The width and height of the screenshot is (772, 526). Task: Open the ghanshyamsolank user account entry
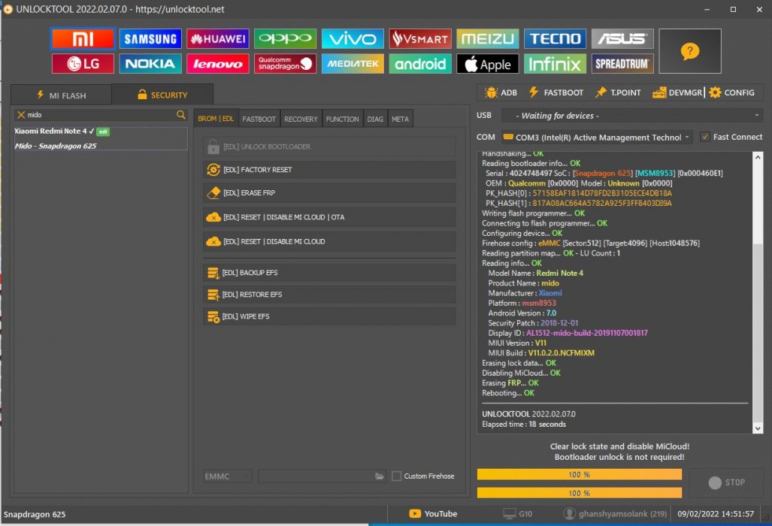615,514
